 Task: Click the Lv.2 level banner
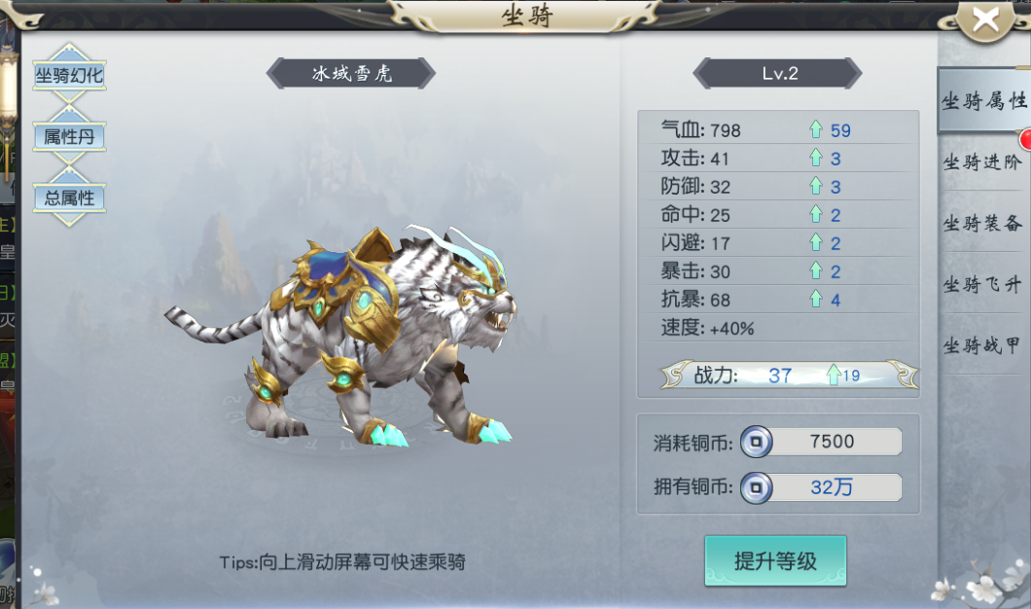point(778,73)
